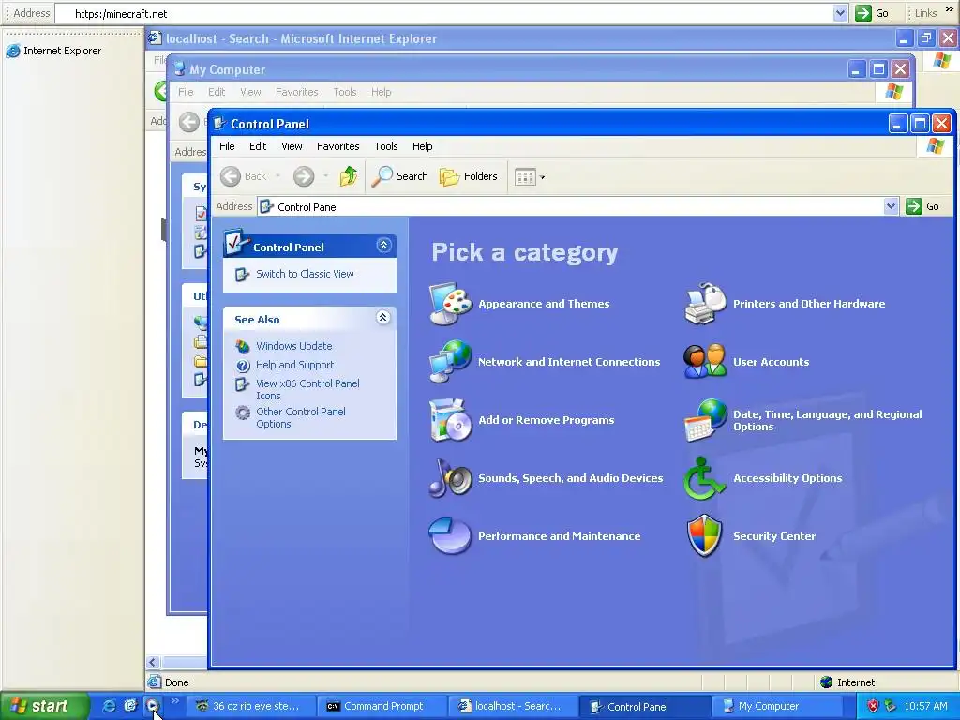The image size is (960, 720).
Task: Click the Add or Remove Programs text link
Action: tap(547, 420)
